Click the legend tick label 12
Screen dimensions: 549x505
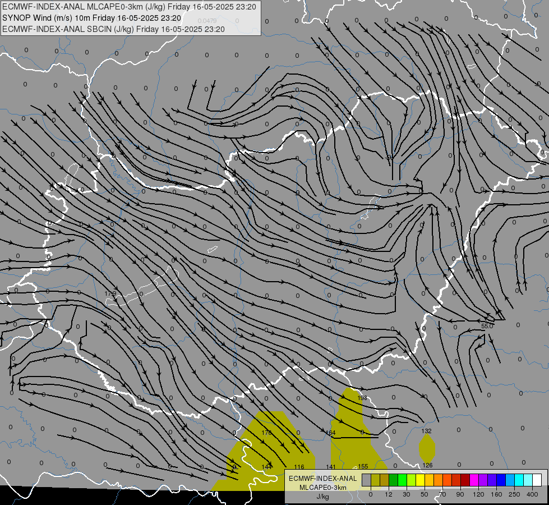click(389, 494)
